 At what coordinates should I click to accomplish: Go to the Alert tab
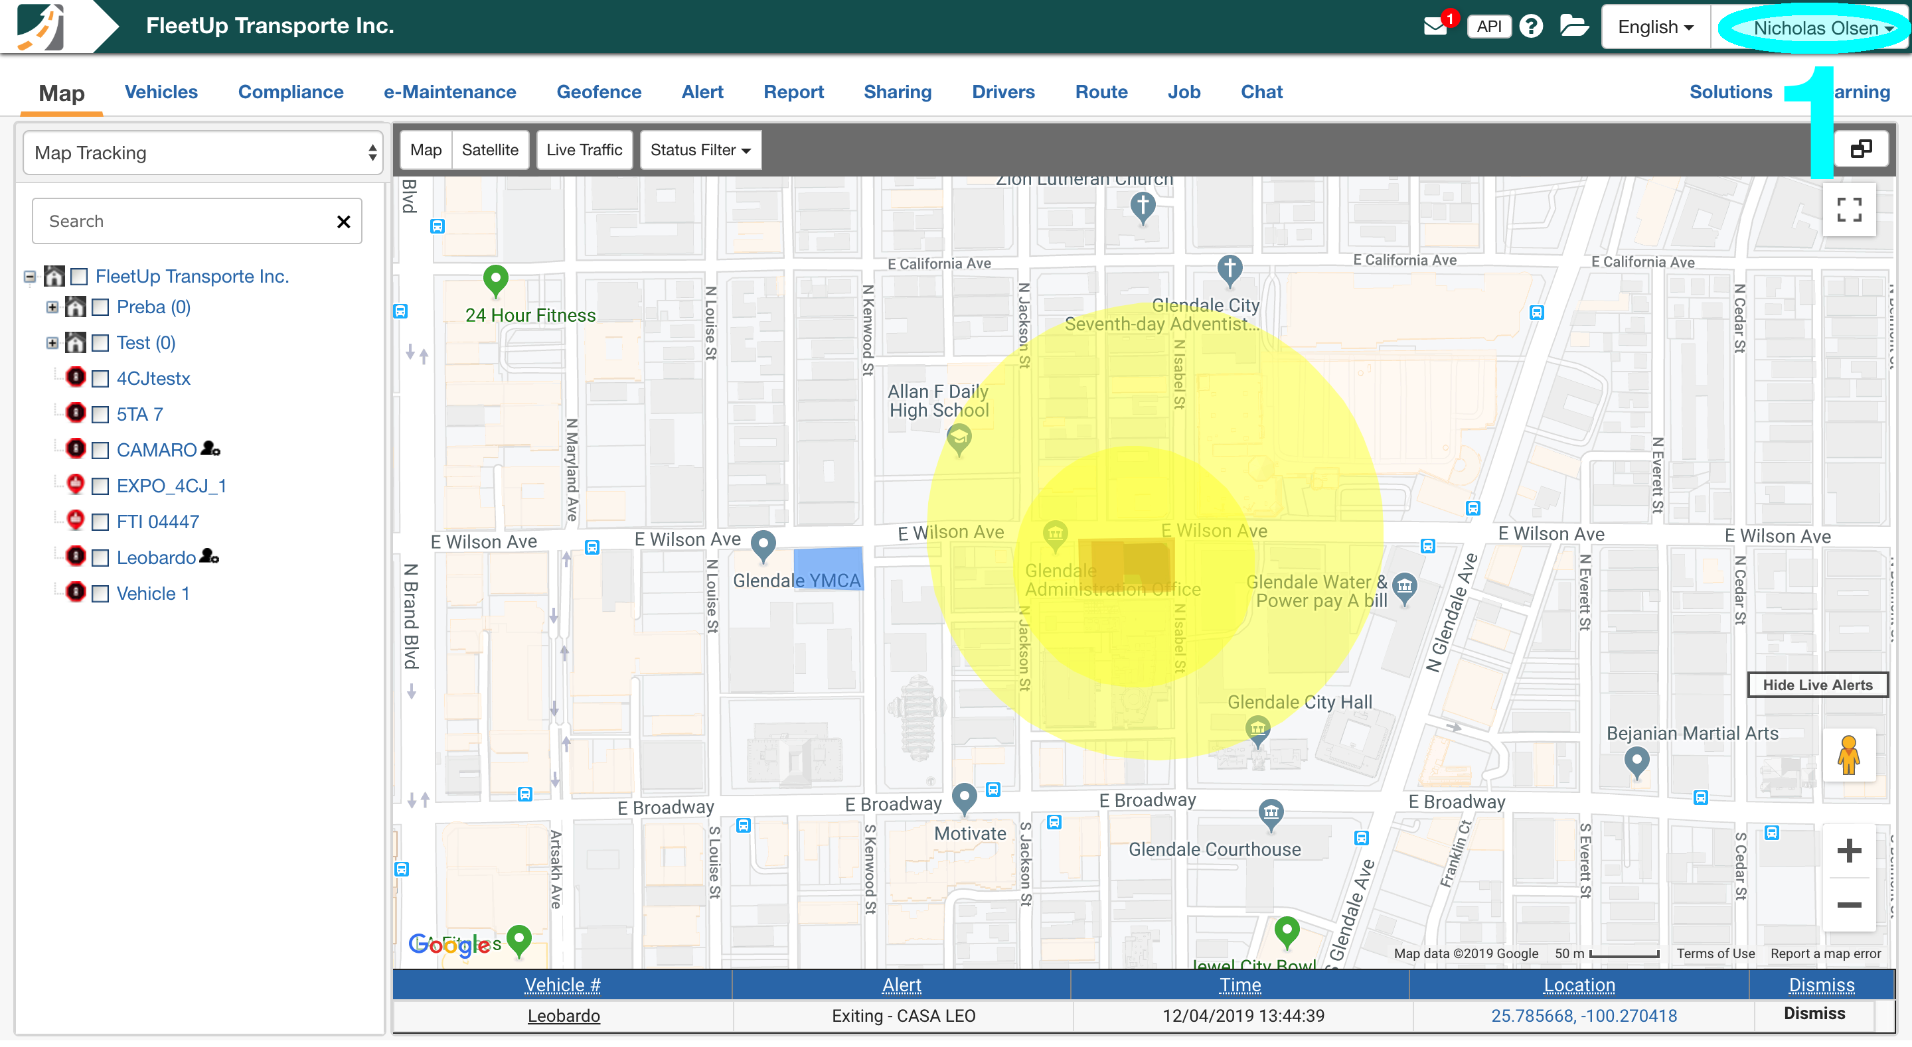(702, 92)
